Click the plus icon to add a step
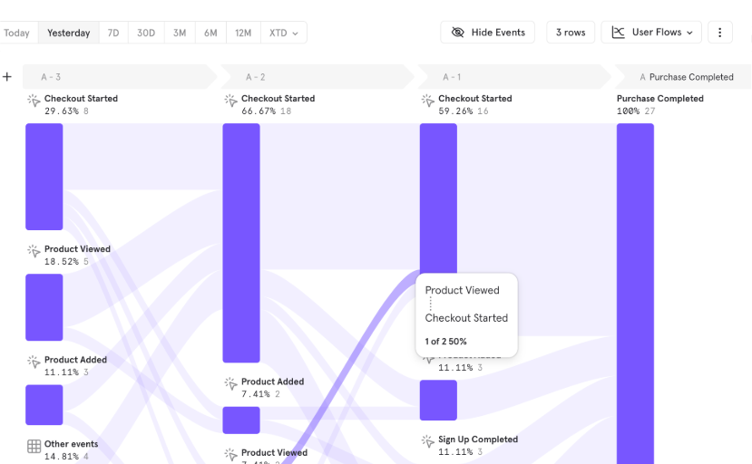The height and width of the screenshot is (464, 752). pyautogui.click(x=6, y=77)
